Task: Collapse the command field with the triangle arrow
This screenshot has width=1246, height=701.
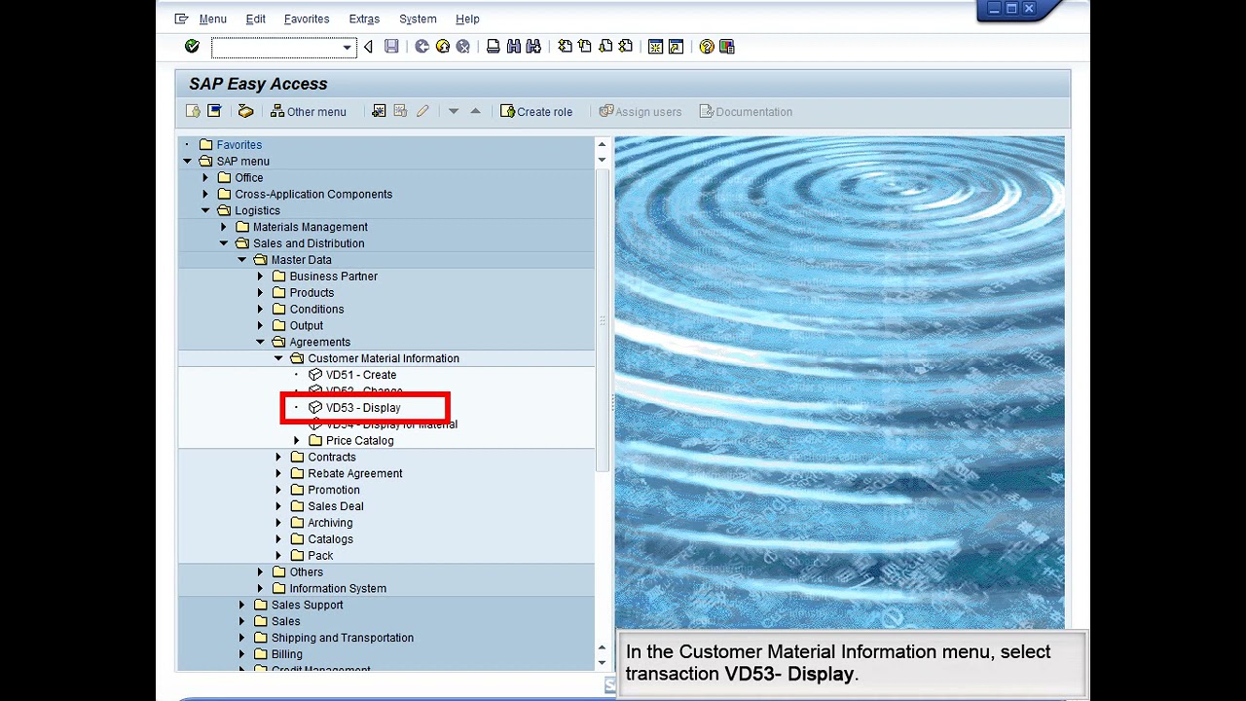Action: [x=368, y=46]
